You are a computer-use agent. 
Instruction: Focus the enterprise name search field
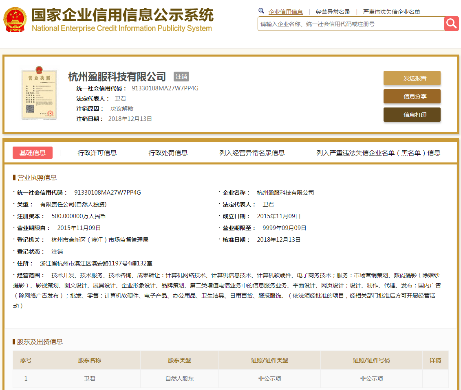[351, 24]
